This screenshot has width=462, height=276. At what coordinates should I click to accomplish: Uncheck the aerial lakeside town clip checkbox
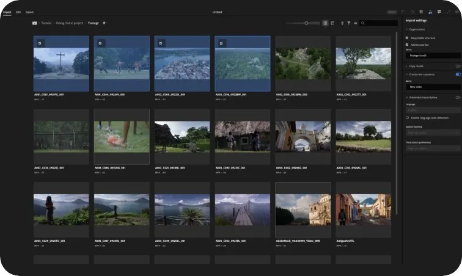coord(161,43)
